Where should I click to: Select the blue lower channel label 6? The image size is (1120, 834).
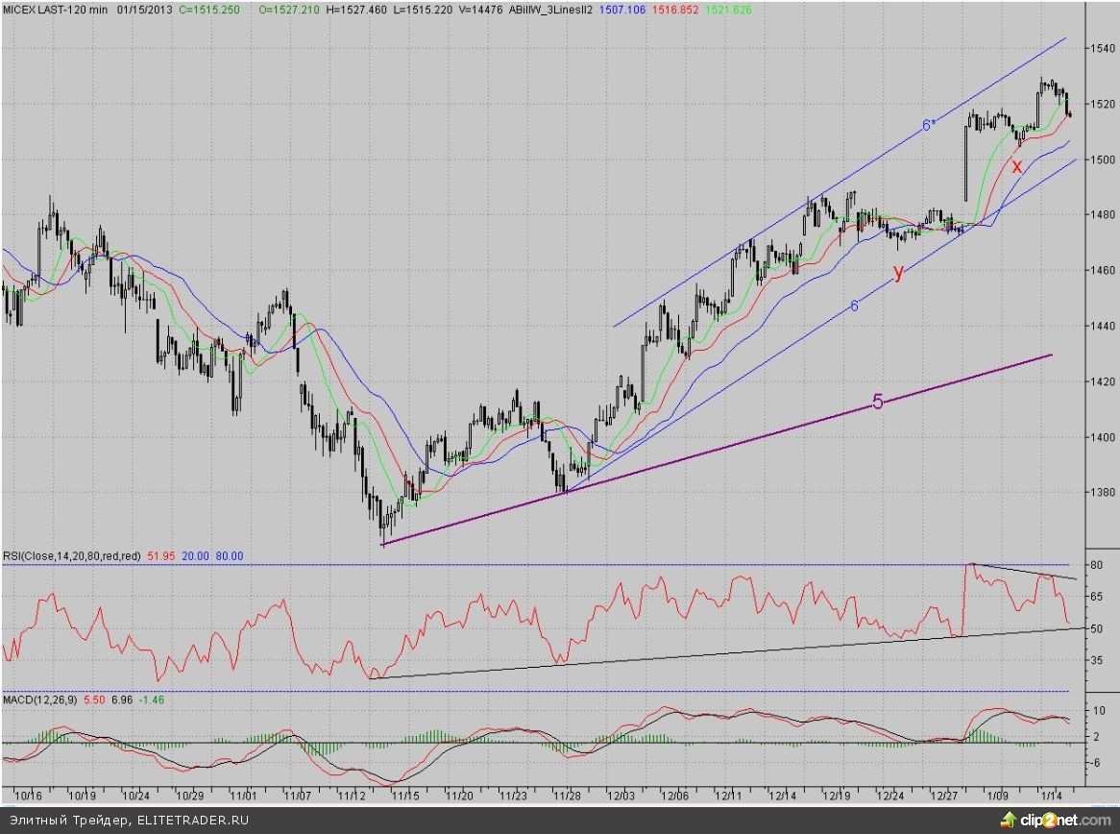[x=853, y=307]
